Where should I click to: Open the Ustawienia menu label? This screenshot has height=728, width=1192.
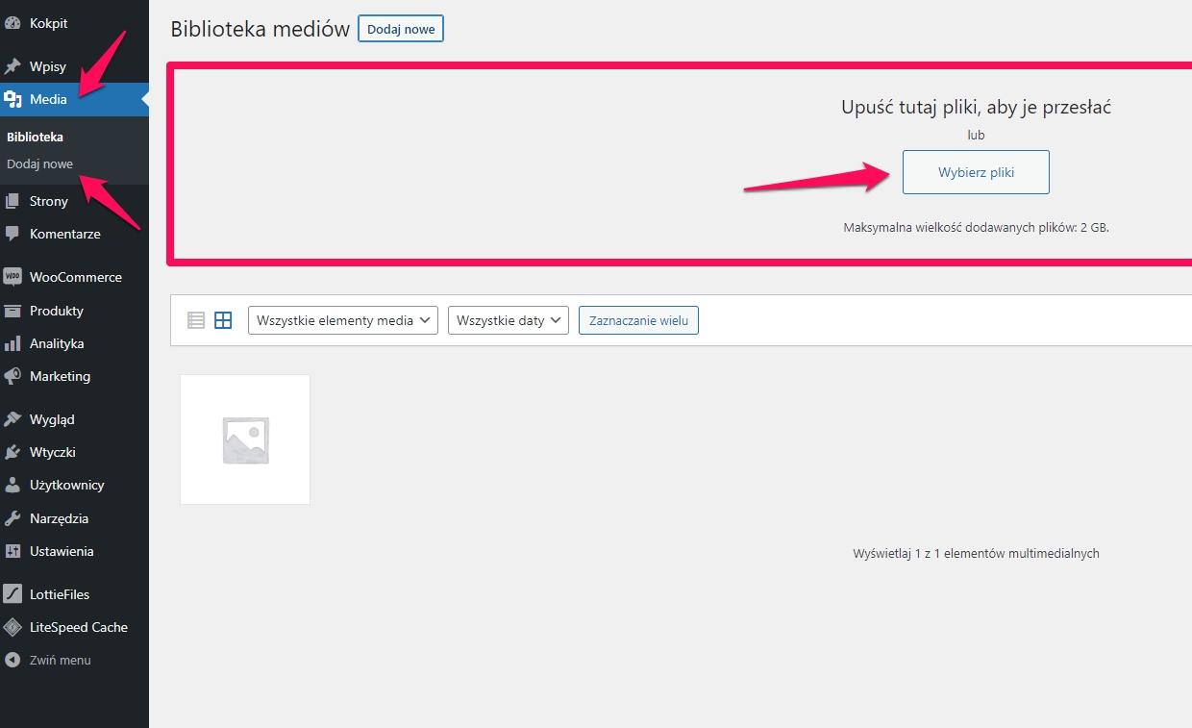pyautogui.click(x=62, y=551)
